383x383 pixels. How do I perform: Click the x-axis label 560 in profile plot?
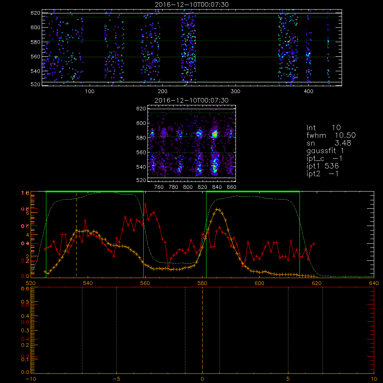pyautogui.click(x=145, y=283)
